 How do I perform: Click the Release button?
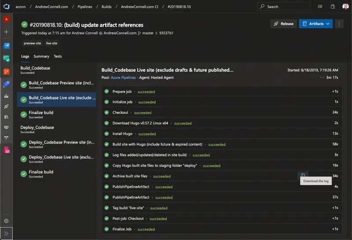tap(283, 24)
